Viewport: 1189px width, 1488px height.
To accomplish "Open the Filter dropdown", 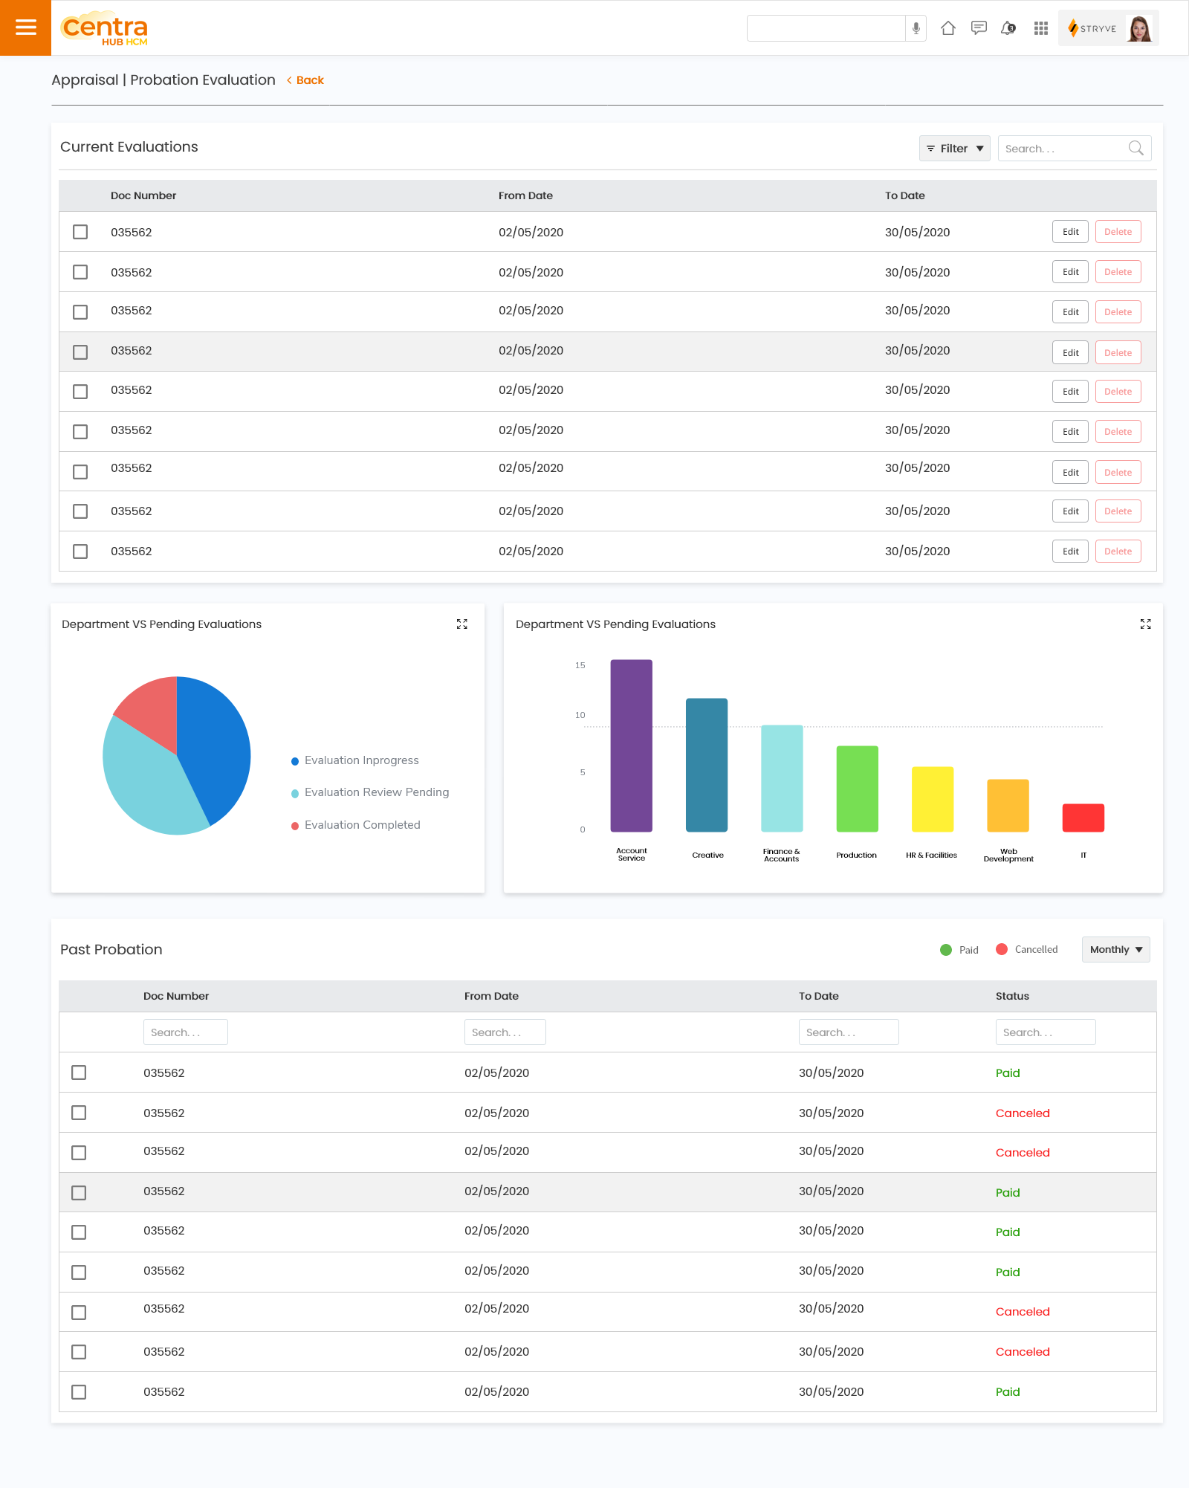I will click(954, 148).
